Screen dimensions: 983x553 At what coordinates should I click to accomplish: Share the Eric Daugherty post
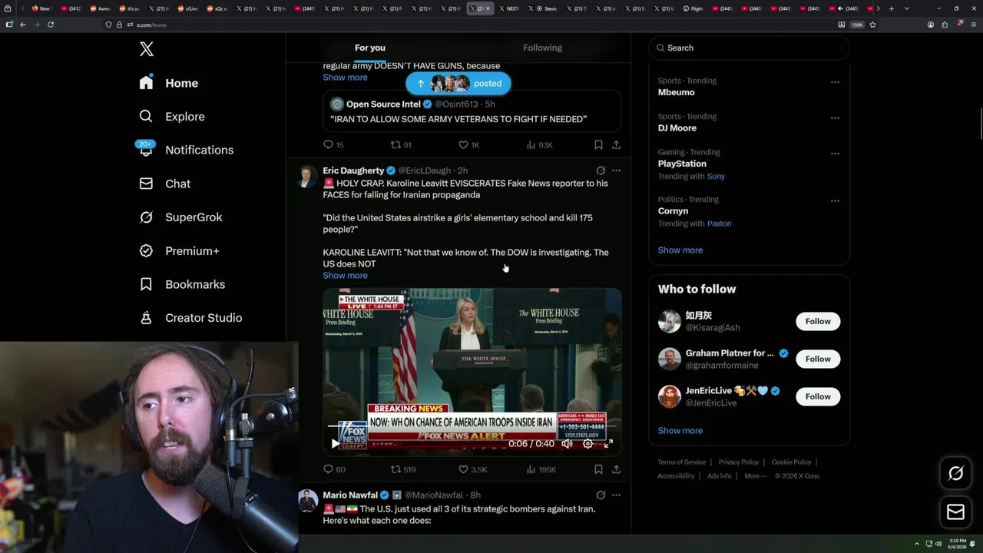tap(616, 469)
